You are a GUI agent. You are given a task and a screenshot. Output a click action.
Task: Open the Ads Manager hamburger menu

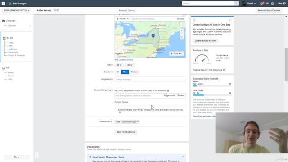[x=10, y=4]
